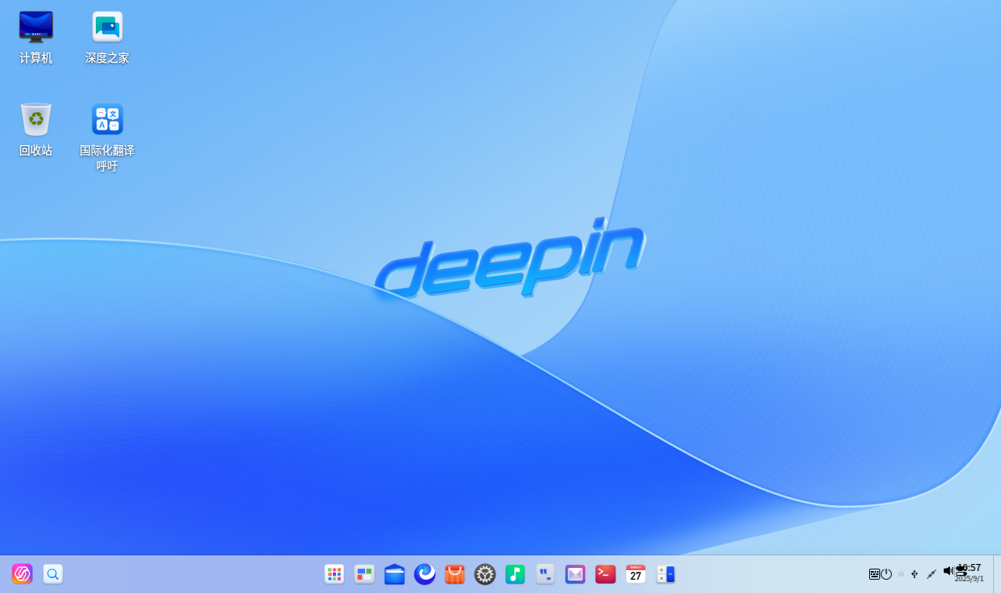1001x593 pixels.
Task: Open the clock showing 2025/9/1
Action: (970, 573)
